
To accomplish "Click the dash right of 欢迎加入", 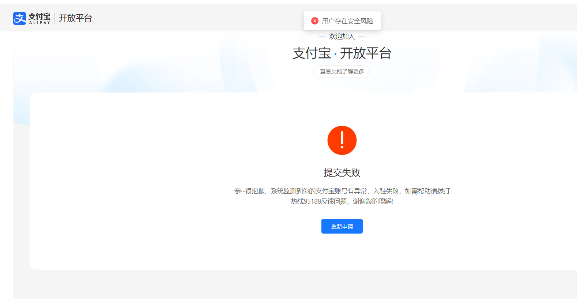I will tap(361, 37).
